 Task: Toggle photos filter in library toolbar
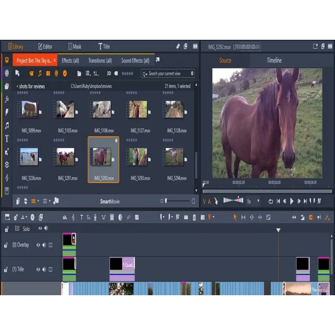click(x=48, y=73)
